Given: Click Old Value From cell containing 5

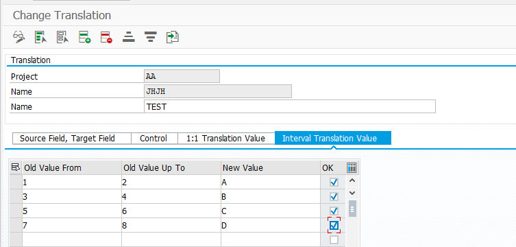Looking at the screenshot, I should [x=71, y=211].
